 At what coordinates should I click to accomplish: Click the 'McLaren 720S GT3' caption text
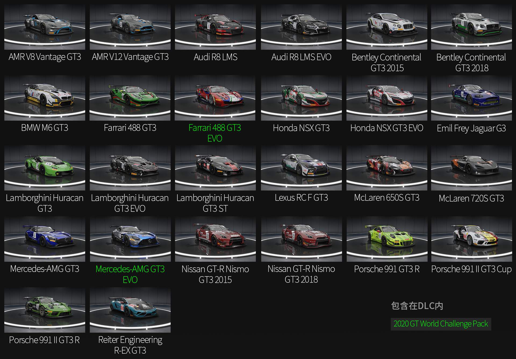(471, 198)
